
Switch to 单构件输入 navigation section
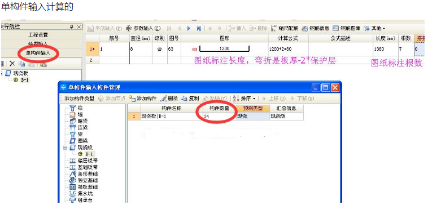[38, 53]
